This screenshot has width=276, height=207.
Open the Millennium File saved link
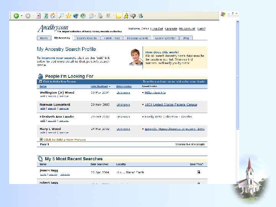point(155,92)
